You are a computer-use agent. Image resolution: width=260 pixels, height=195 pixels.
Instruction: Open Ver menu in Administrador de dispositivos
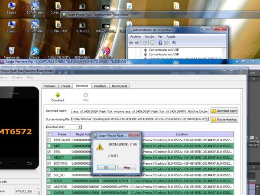tap(160, 36)
